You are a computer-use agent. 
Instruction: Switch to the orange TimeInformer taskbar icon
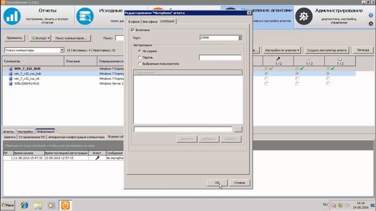[x=65, y=205]
